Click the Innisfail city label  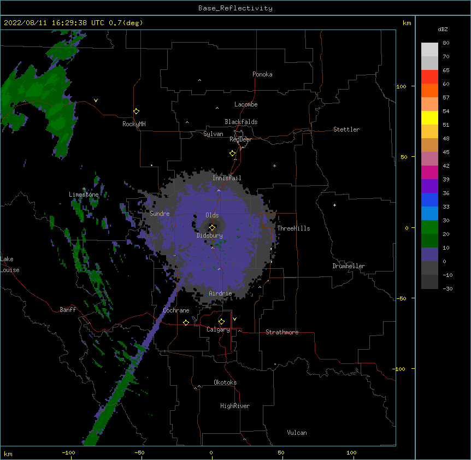click(x=227, y=178)
